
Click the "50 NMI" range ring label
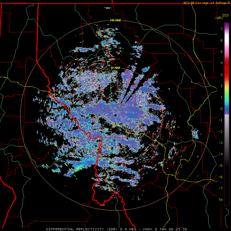click(115, 68)
